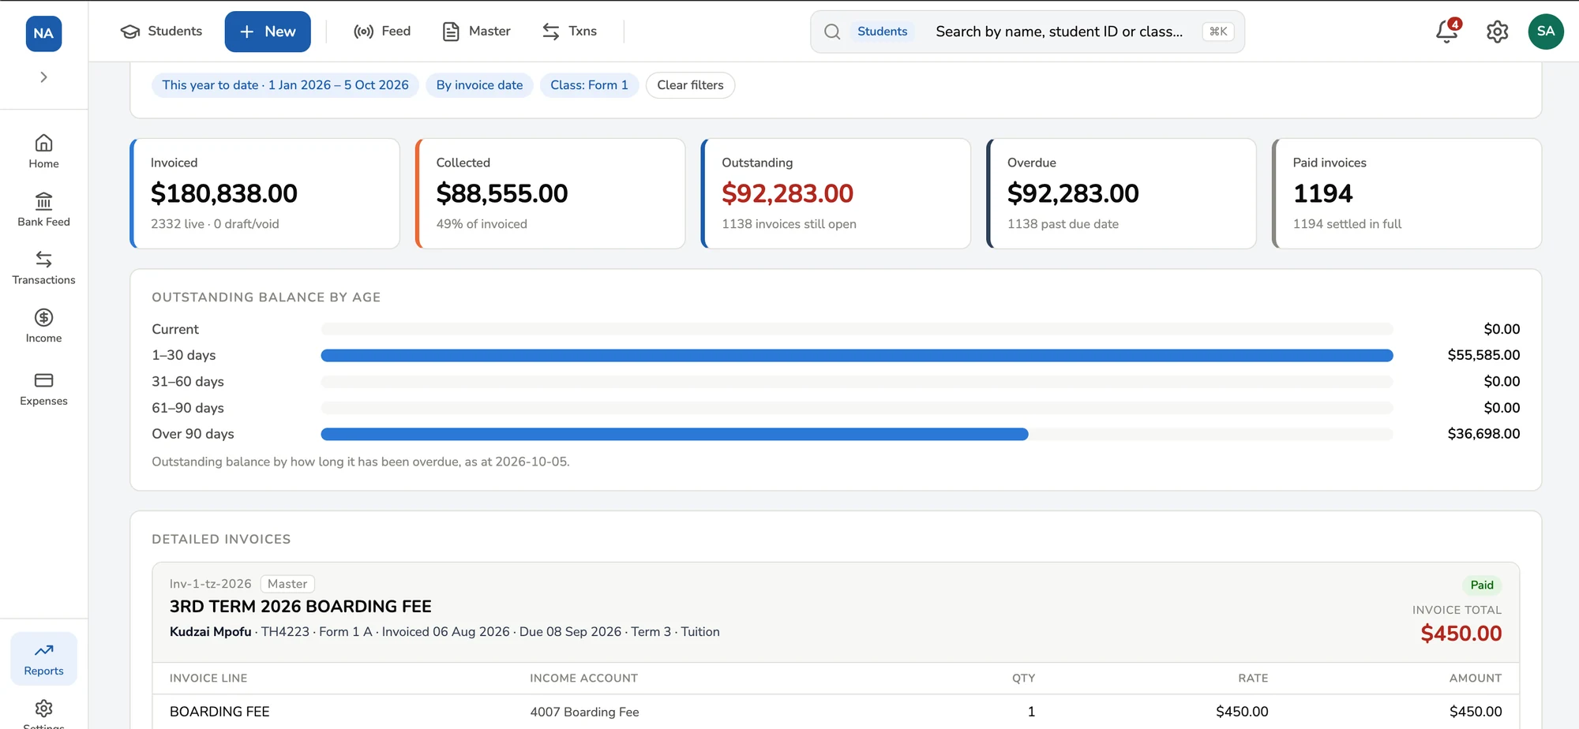This screenshot has height=729, width=1579.
Task: Click the BOARDING FEE invoice line
Action: pos(219,712)
